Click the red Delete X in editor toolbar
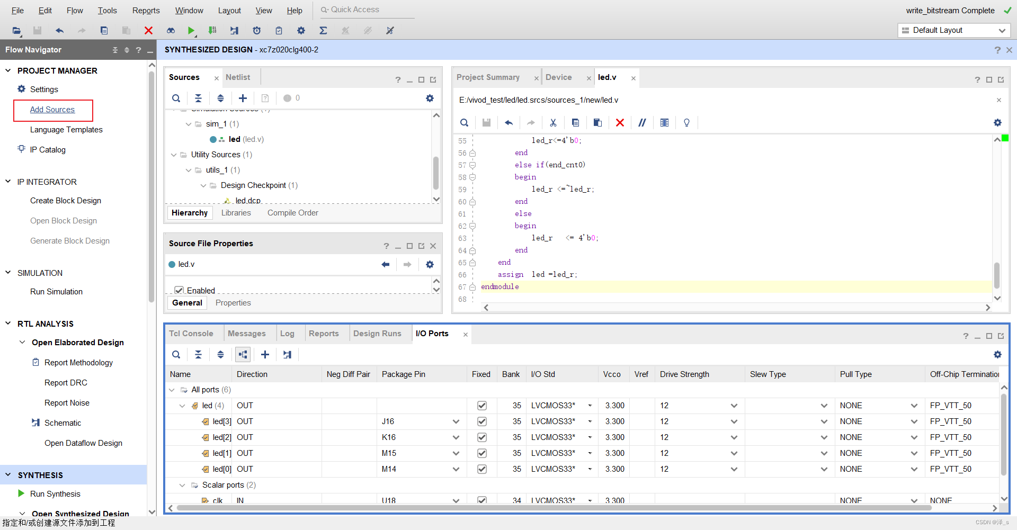Viewport: 1017px width, 530px height. coord(620,123)
